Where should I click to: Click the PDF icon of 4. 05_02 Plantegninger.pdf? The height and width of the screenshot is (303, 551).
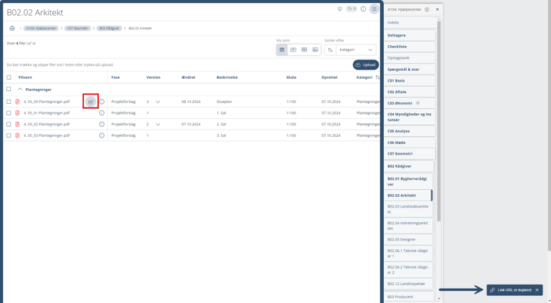click(18, 124)
